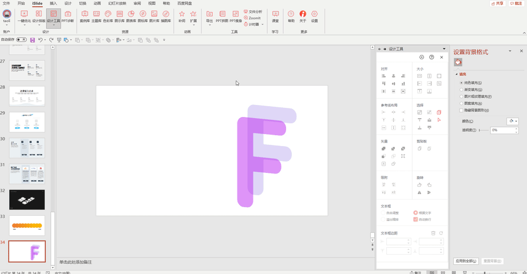
Task: Collapse the 填充 section triangle
Action: (457, 74)
